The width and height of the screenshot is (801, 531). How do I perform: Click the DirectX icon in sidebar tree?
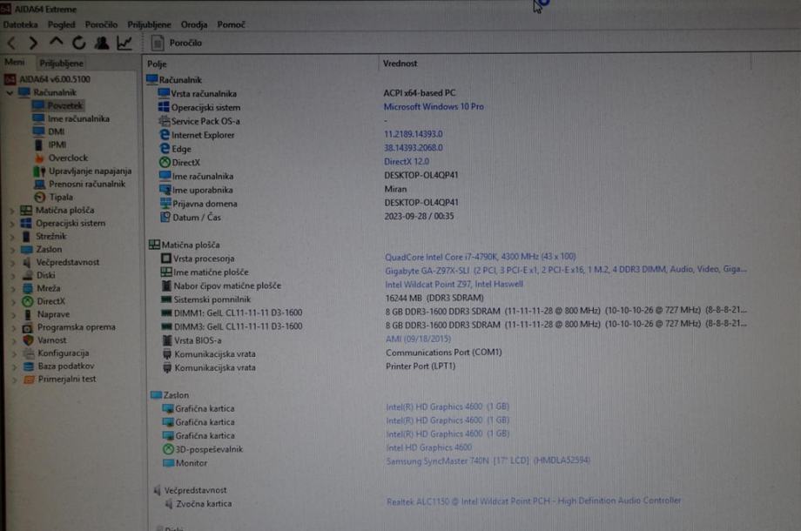tap(28, 301)
